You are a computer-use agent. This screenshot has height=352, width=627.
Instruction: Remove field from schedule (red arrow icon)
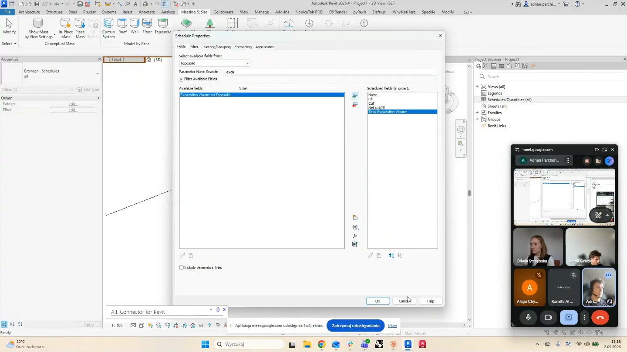click(x=355, y=105)
